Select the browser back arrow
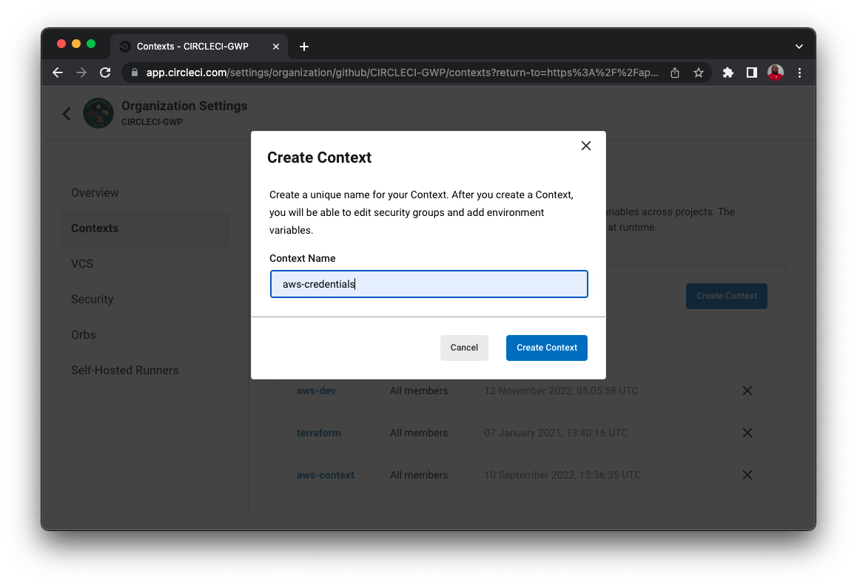 tap(57, 72)
